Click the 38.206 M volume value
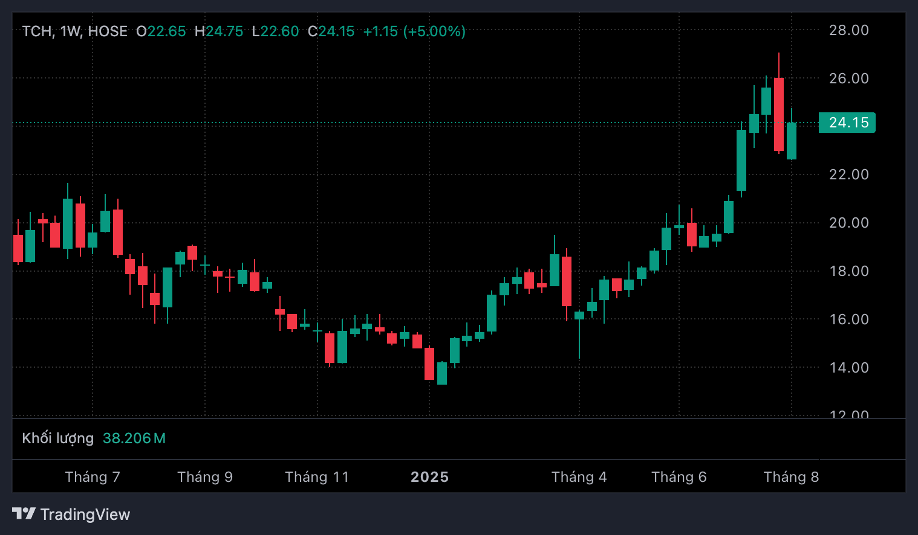The width and height of the screenshot is (918, 535). click(134, 438)
